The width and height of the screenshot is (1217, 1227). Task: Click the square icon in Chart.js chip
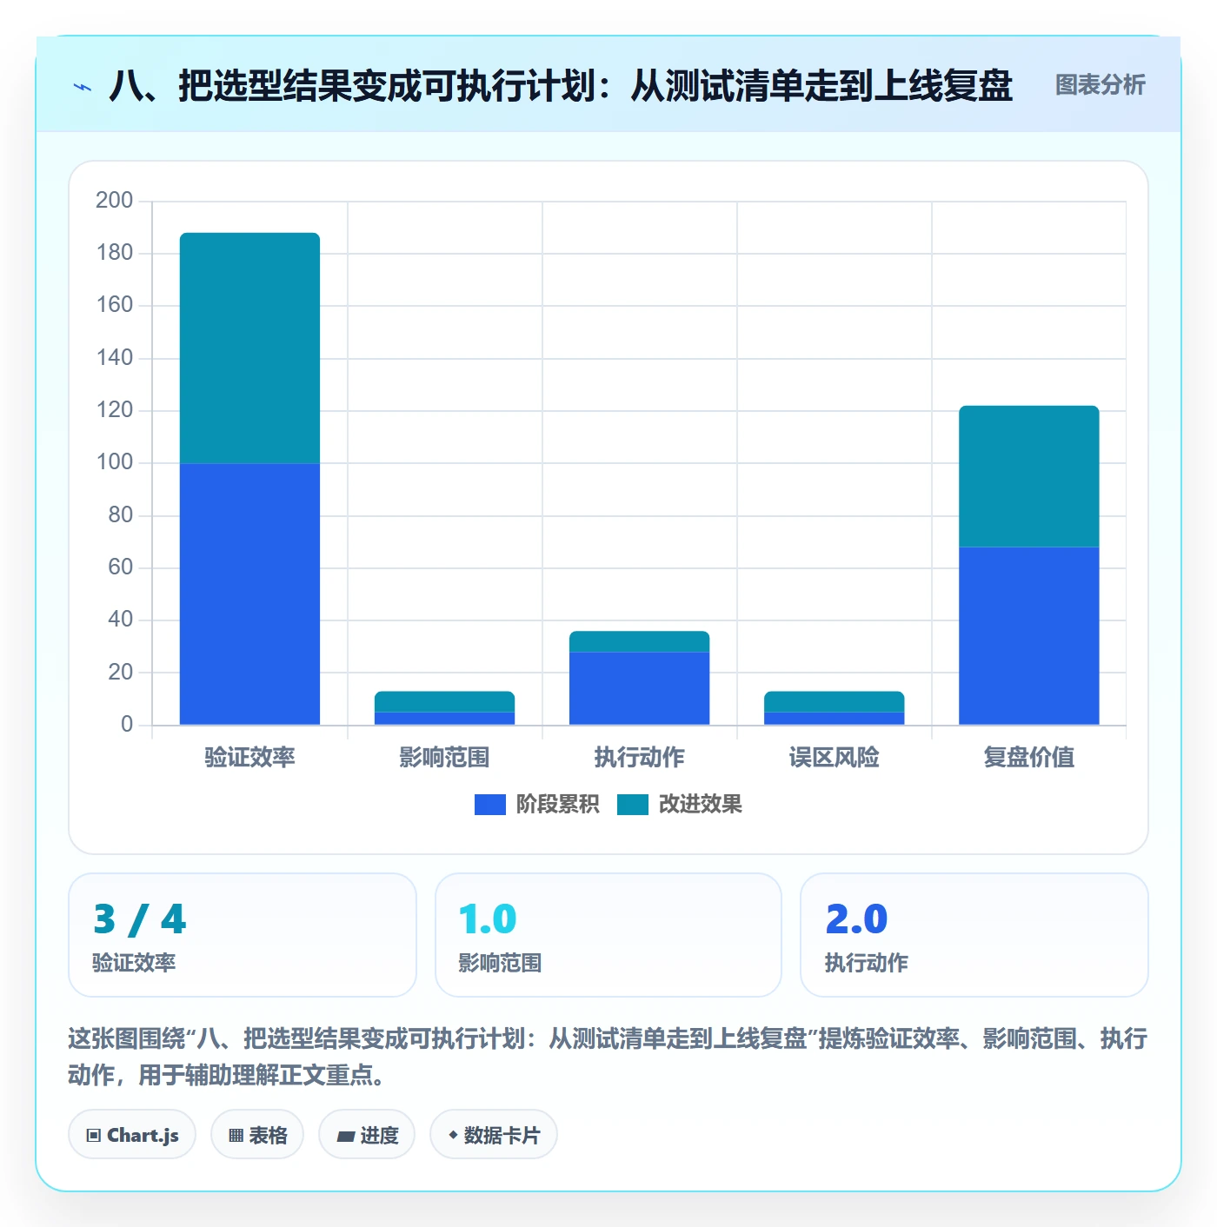(x=93, y=1136)
